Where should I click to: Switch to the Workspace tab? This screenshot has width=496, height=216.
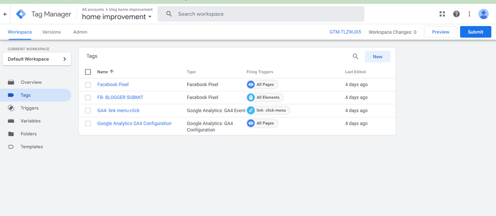click(x=20, y=32)
